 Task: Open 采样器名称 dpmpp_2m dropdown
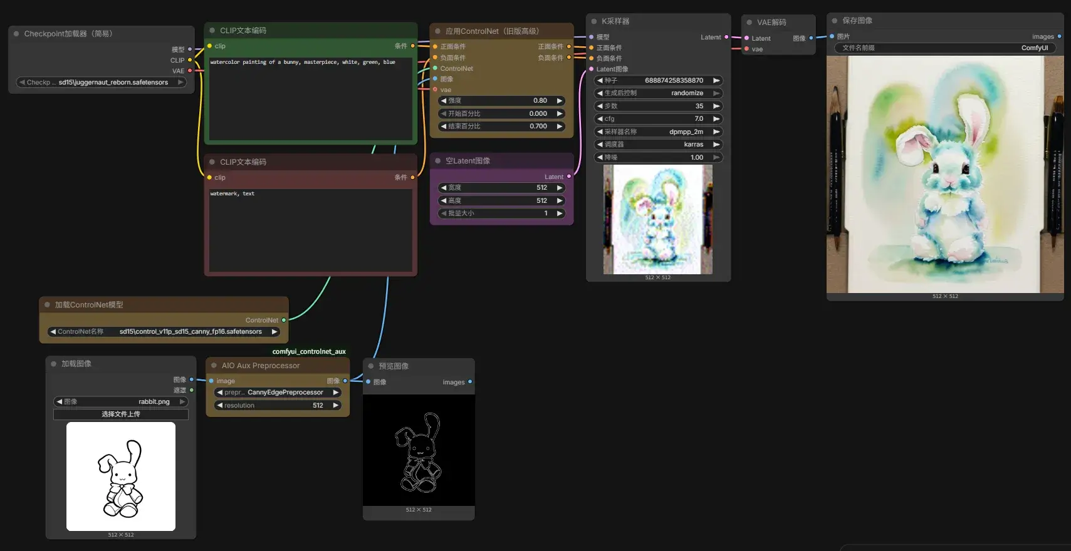(658, 132)
